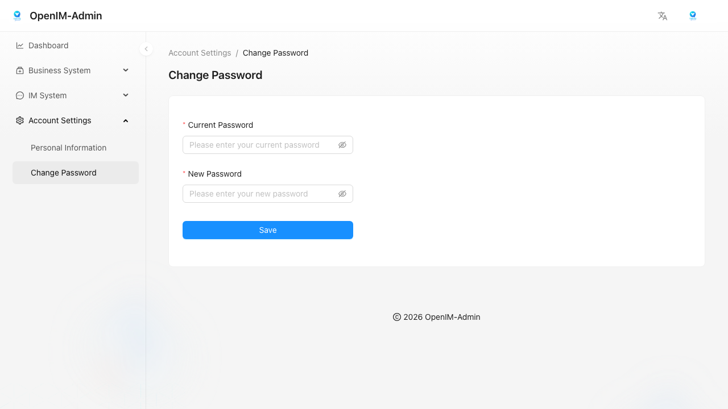Click the IM System chat bubble icon
Image resolution: width=728 pixels, height=409 pixels.
tap(20, 95)
